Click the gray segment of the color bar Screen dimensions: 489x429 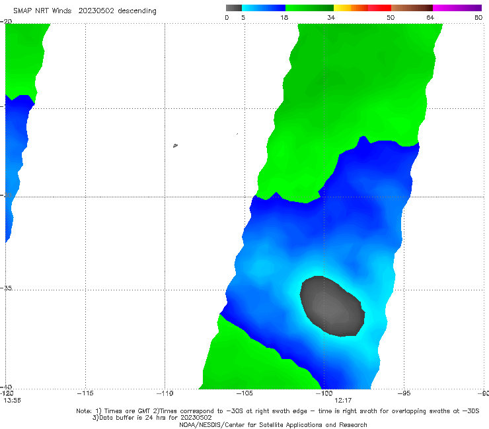[233, 8]
